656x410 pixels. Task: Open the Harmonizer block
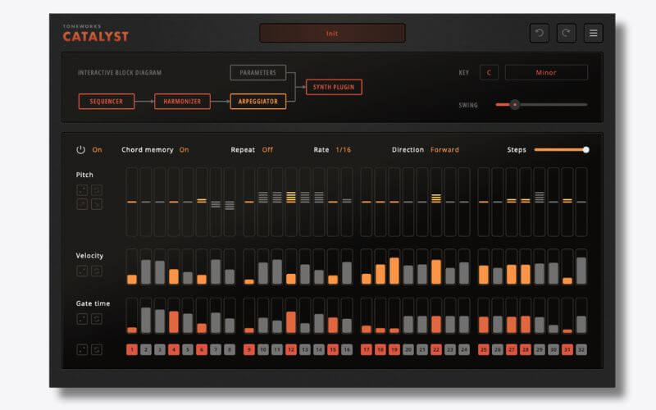[182, 101]
